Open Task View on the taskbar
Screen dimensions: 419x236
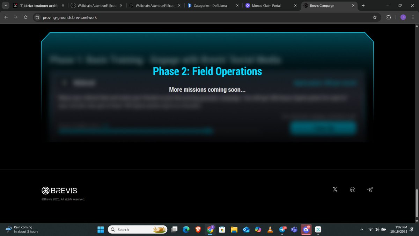pyautogui.click(x=174, y=229)
